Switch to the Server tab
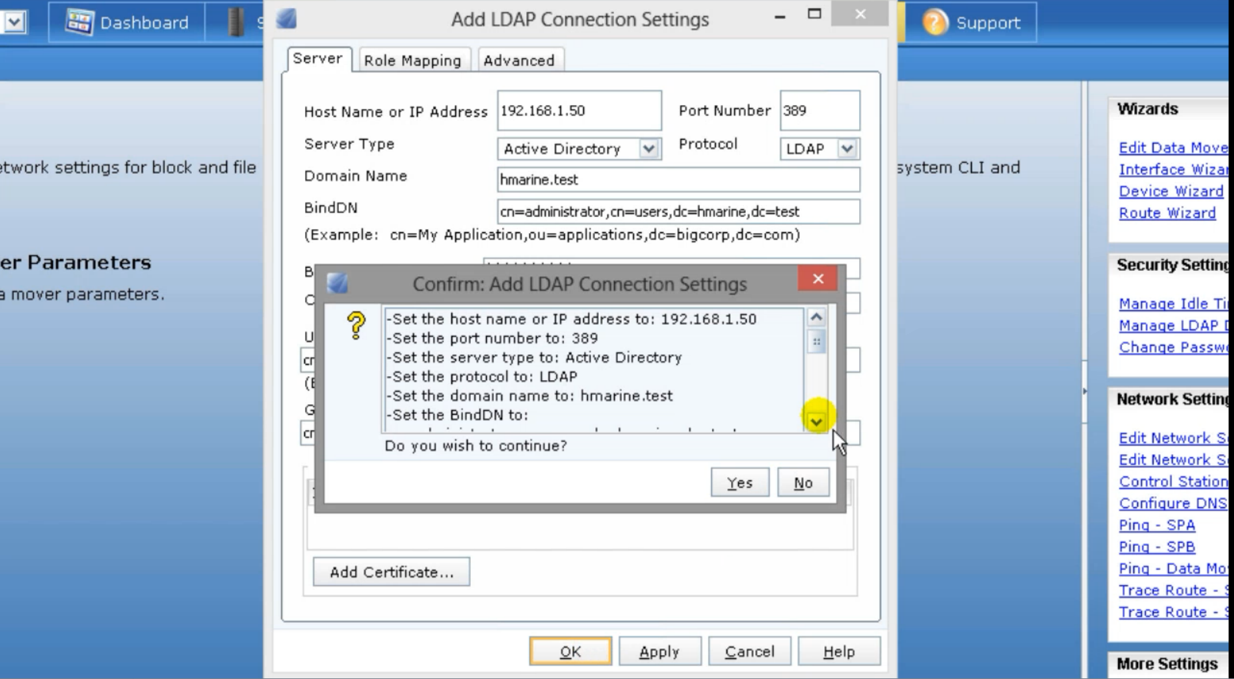Screen dimensions: 1234x679 click(x=318, y=59)
